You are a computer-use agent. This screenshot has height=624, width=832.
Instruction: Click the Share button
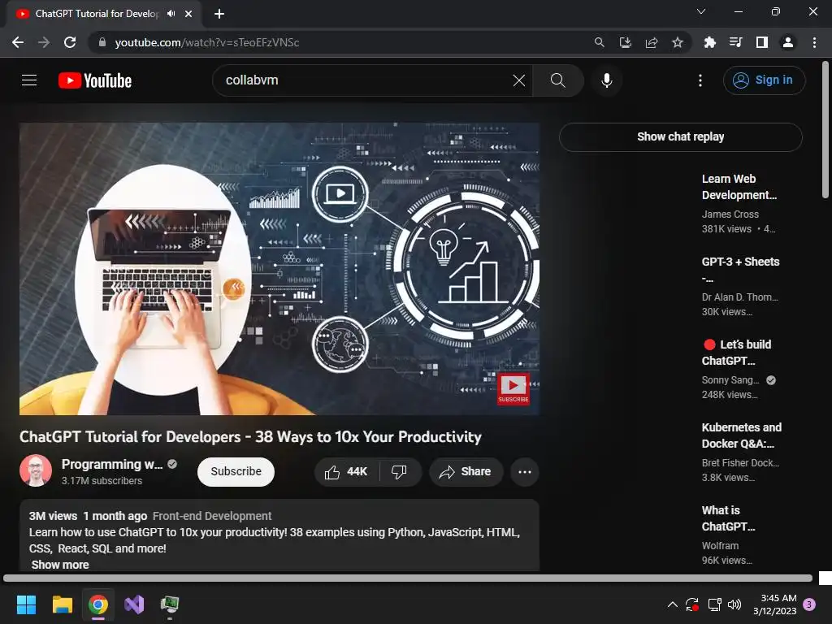(466, 472)
